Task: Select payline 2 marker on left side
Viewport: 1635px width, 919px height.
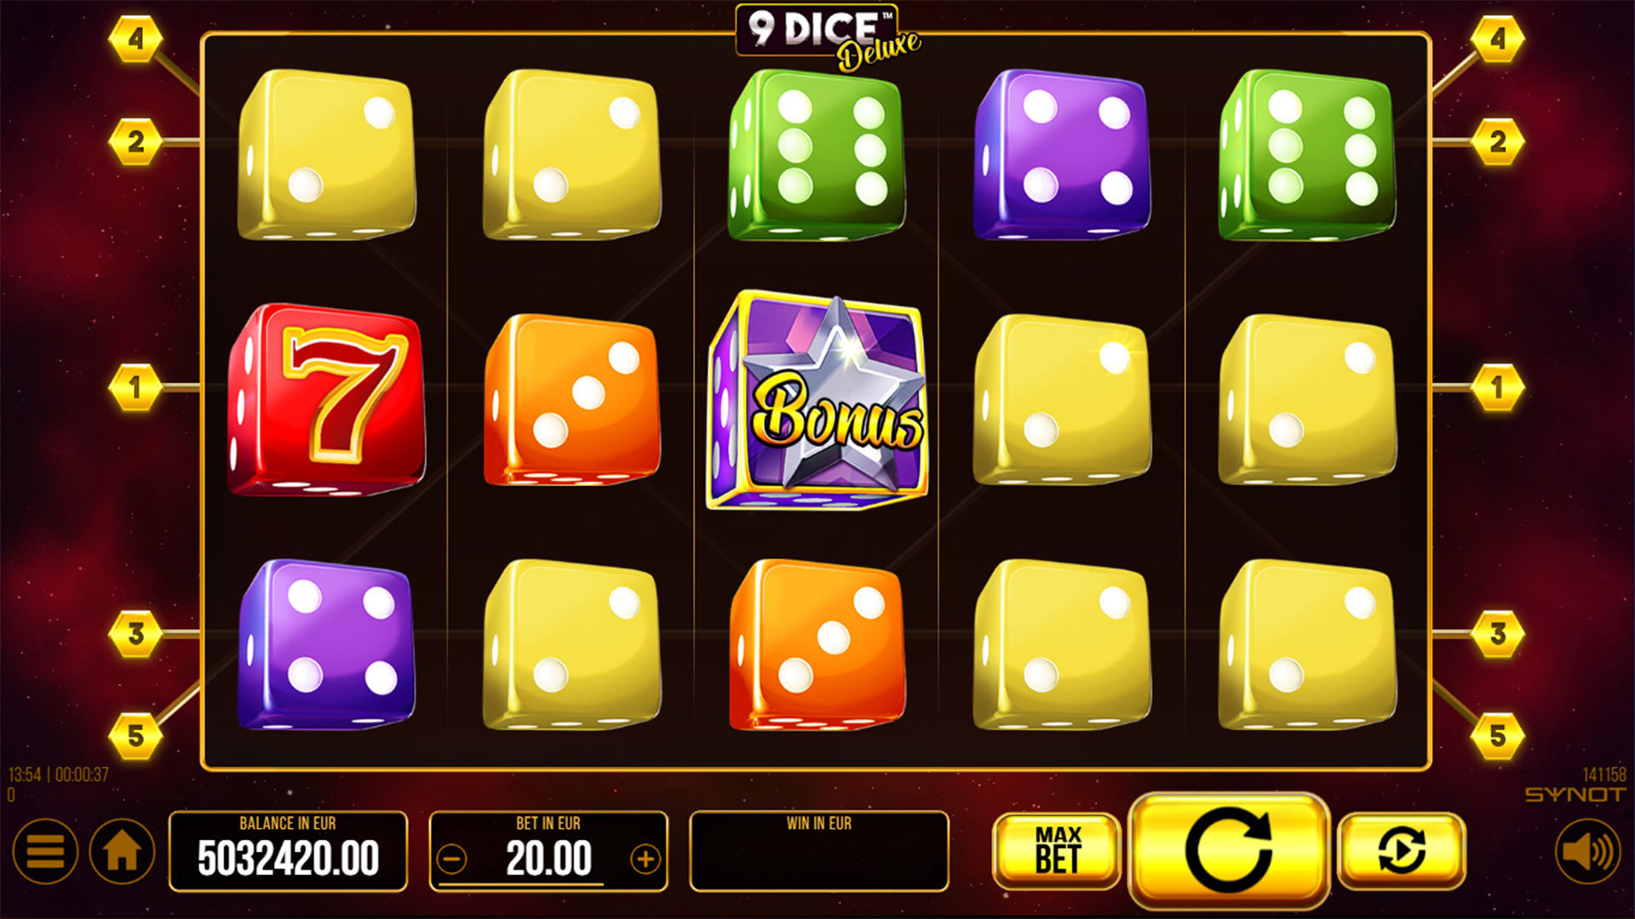Action: click(135, 141)
